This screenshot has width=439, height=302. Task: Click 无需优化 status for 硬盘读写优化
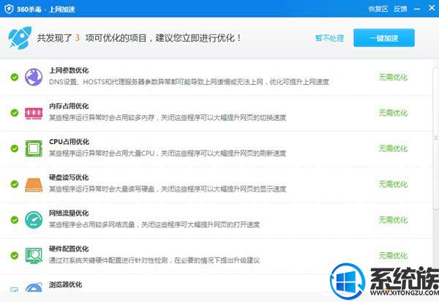tap(393, 184)
